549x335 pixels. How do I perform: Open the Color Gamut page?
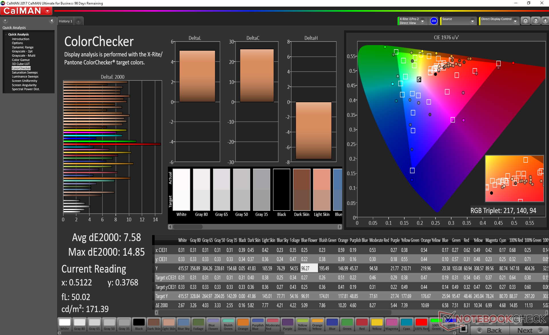pyautogui.click(x=21, y=60)
